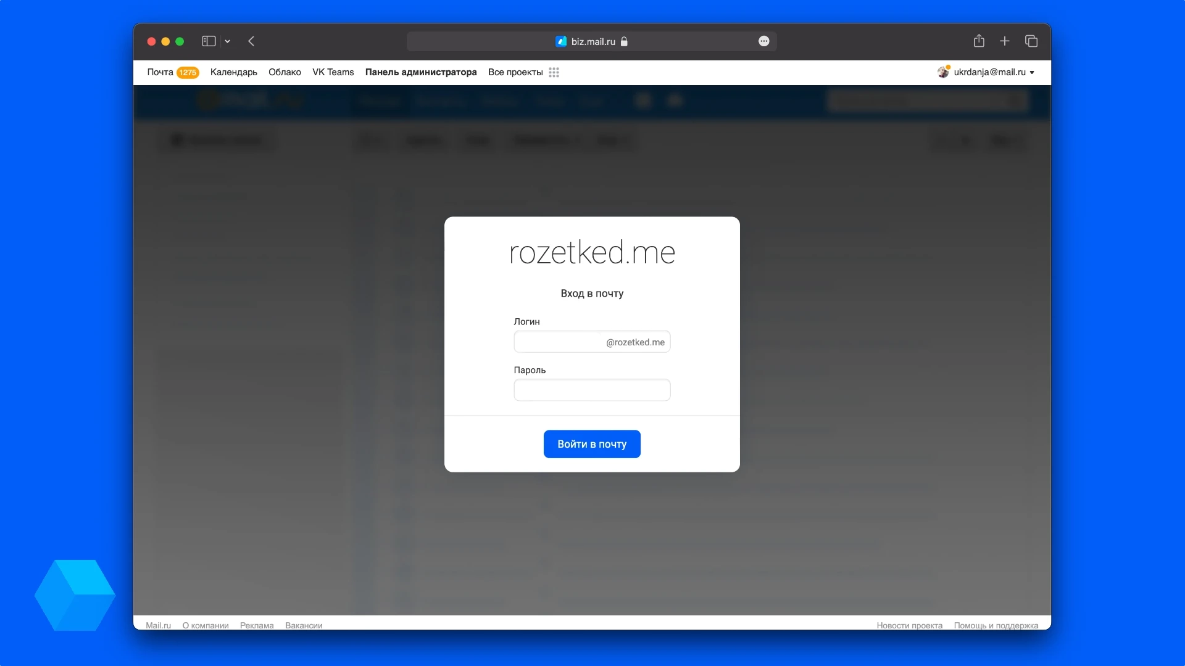Open Новости проекта footer link

909,625
